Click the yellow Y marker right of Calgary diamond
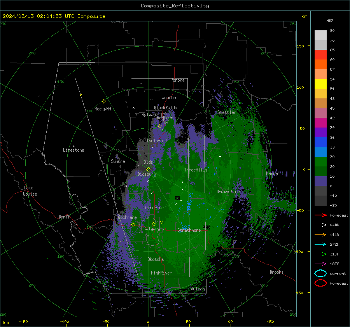The width and height of the screenshot is (350, 327). pyautogui.click(x=161, y=222)
